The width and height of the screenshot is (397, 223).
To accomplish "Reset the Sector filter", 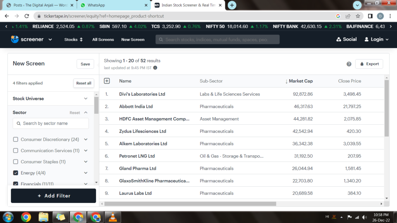I will 75,113.
